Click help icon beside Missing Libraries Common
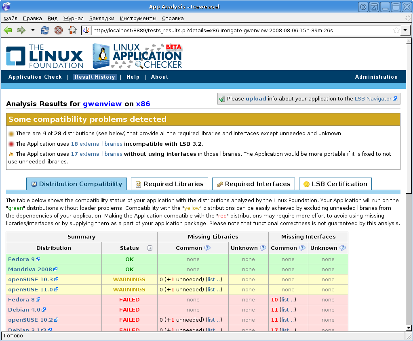 207,248
